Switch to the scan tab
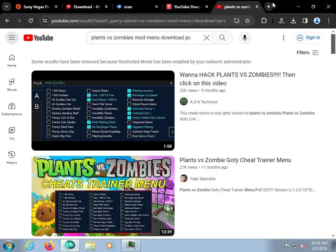The width and height of the screenshot is (336, 252). [137, 7]
